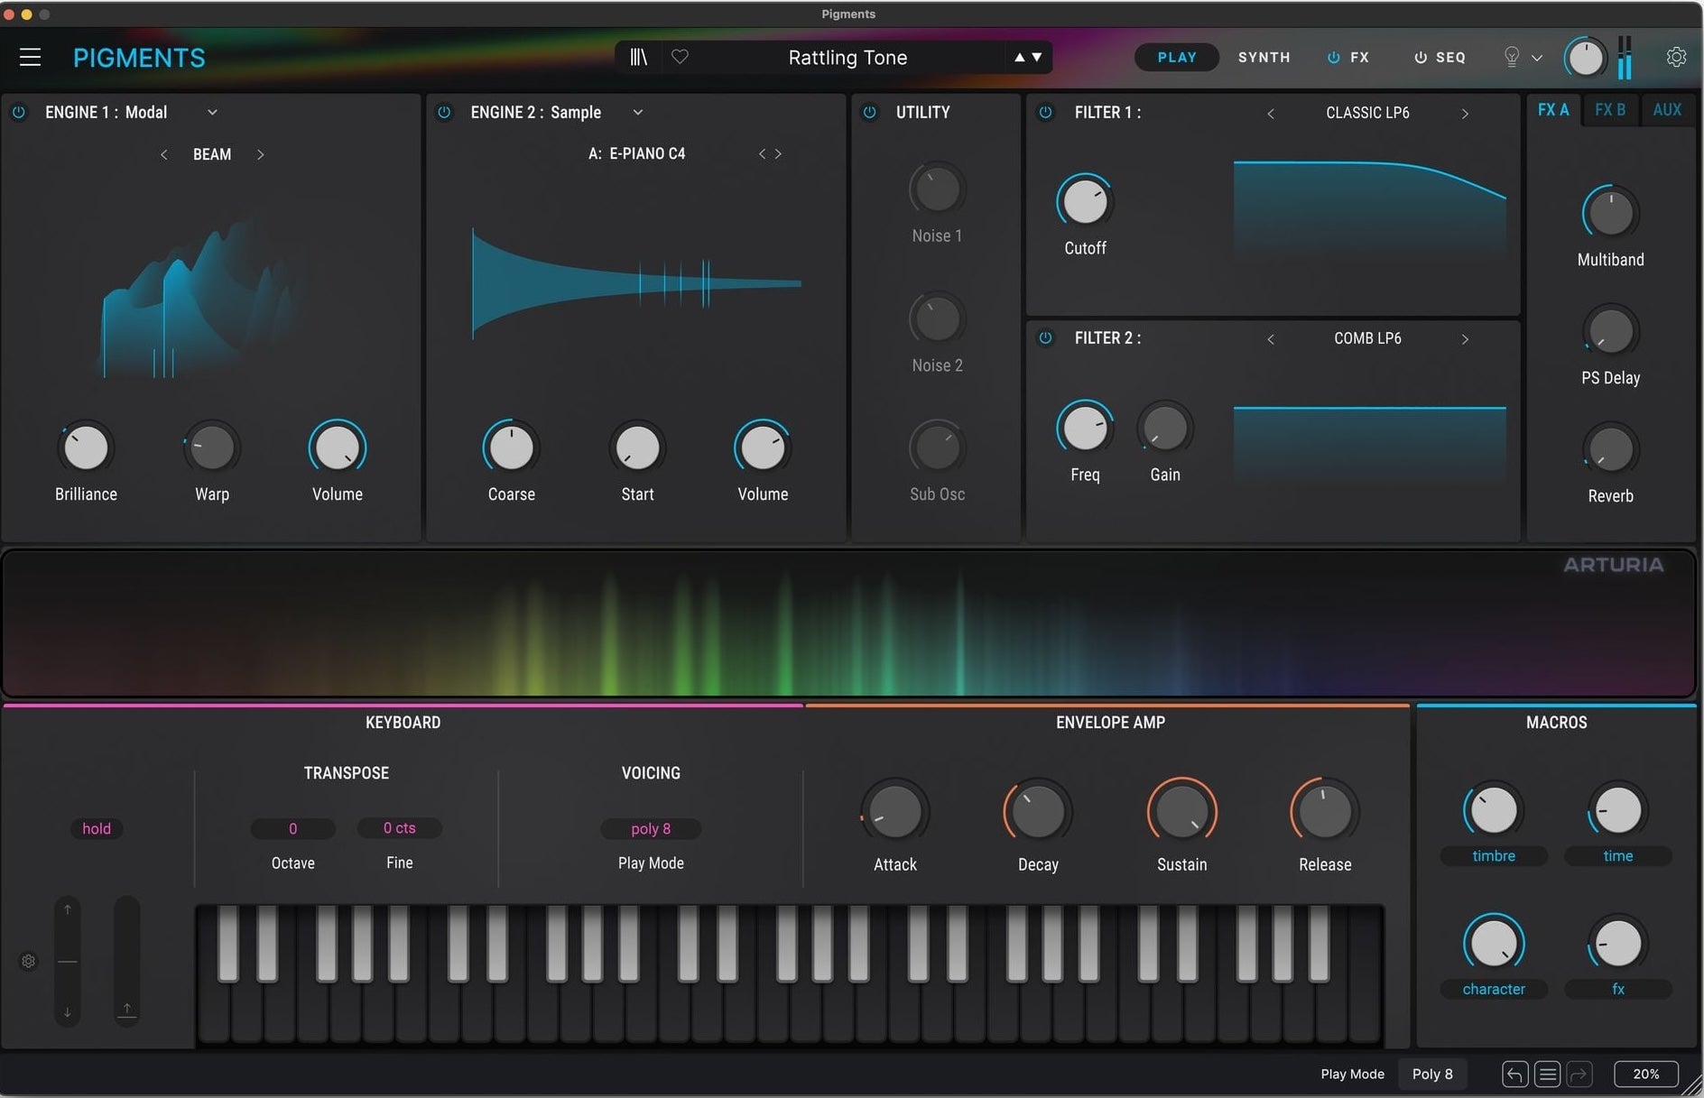The height and width of the screenshot is (1098, 1704).
Task: Previous Filter 2 type before COMB LP6
Action: point(1271,338)
